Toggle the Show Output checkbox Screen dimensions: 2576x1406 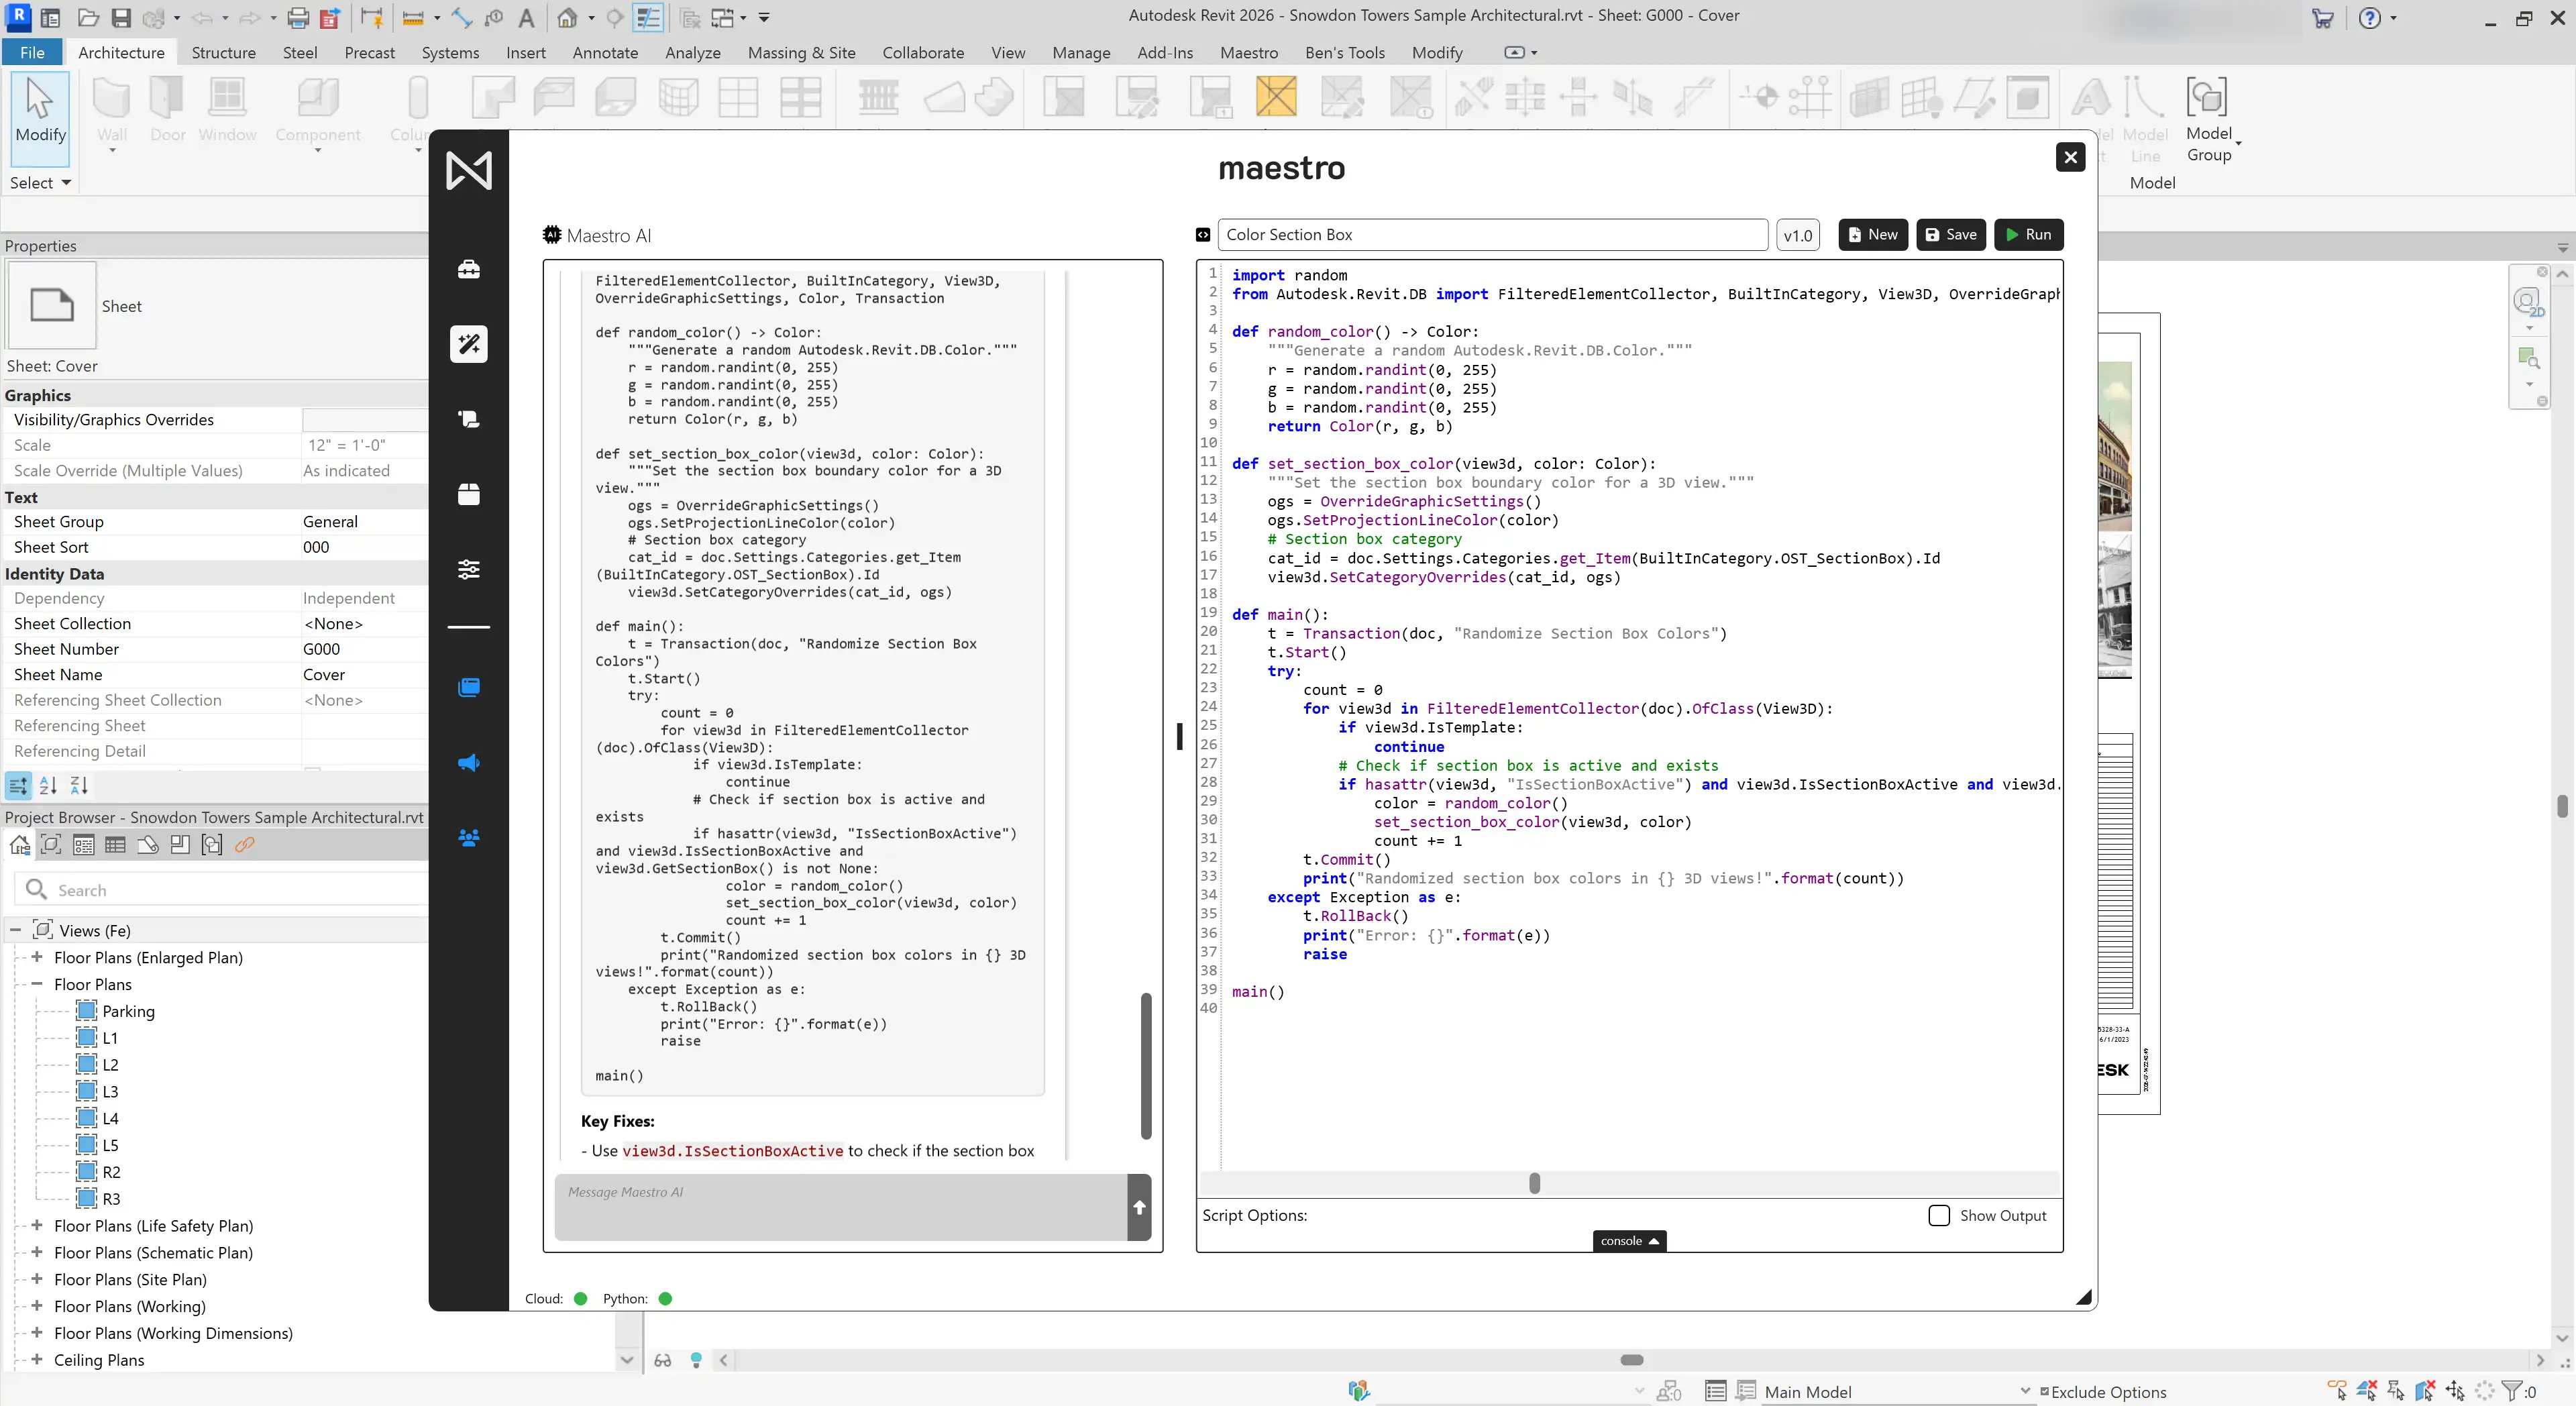pyautogui.click(x=1938, y=1215)
